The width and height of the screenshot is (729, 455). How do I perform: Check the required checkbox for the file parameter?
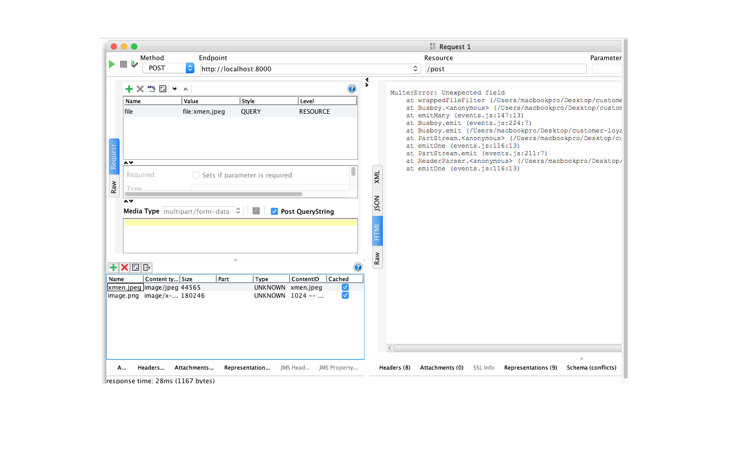pos(196,175)
